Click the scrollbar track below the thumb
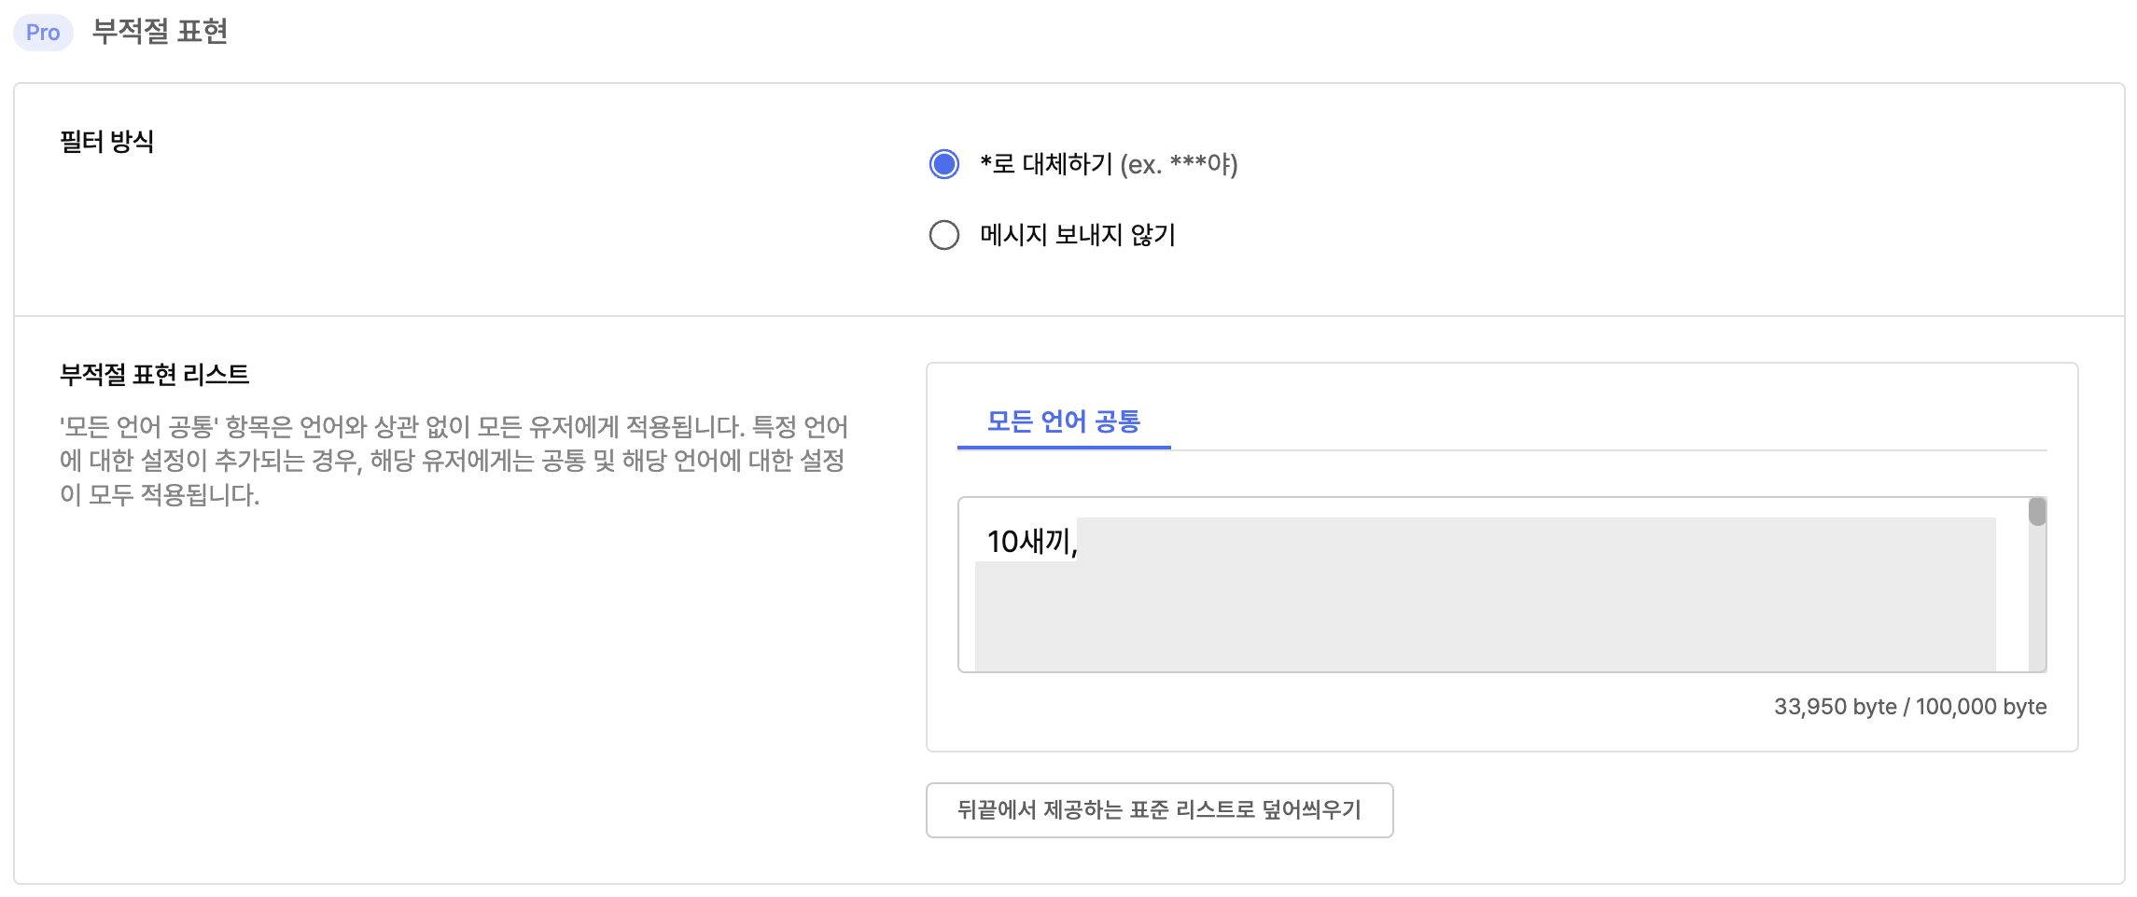2137x897 pixels. tap(2037, 599)
